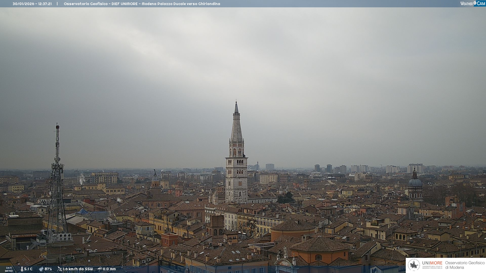486x273 pixels.
Task: Click the thermometer temperature icon
Action: click(22, 269)
